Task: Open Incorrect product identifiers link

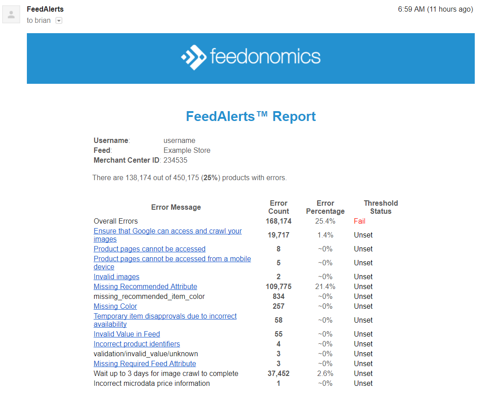Action: (x=137, y=344)
